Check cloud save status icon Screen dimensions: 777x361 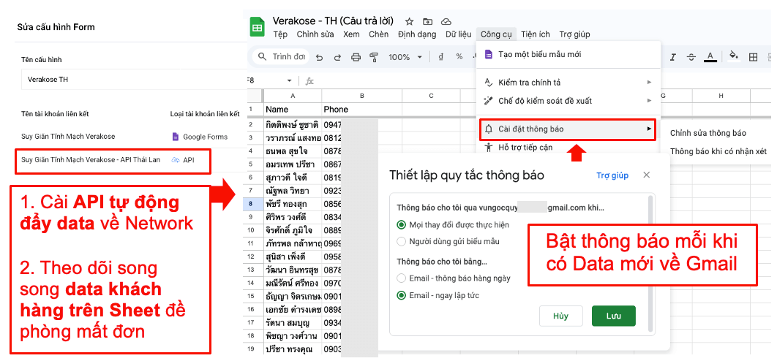[x=446, y=21]
